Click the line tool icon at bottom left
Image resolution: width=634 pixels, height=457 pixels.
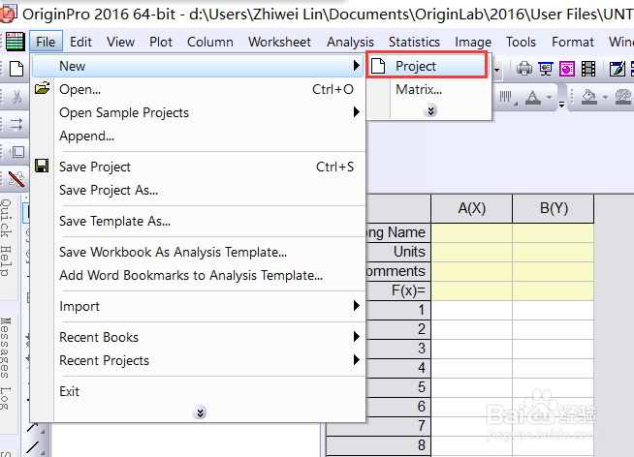click(34, 446)
